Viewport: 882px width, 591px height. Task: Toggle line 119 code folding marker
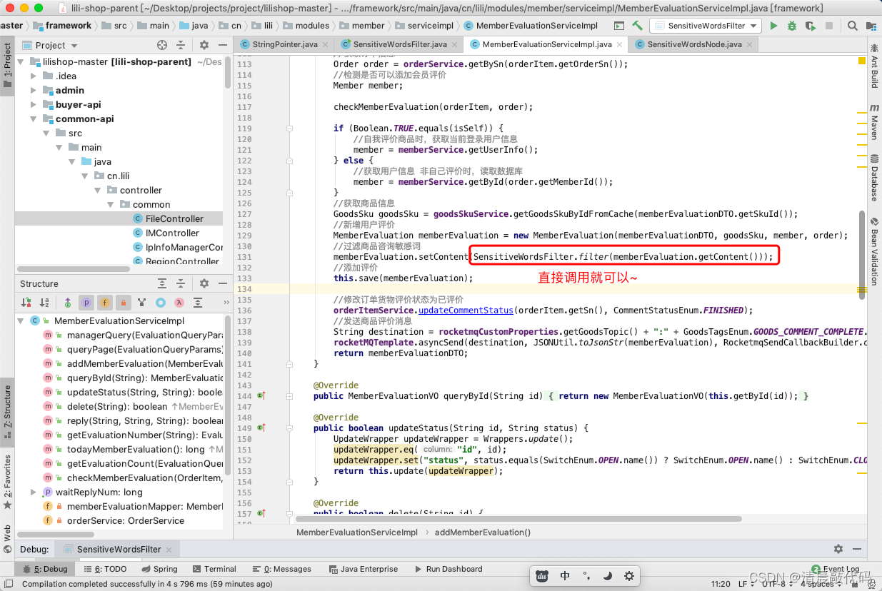click(x=289, y=128)
